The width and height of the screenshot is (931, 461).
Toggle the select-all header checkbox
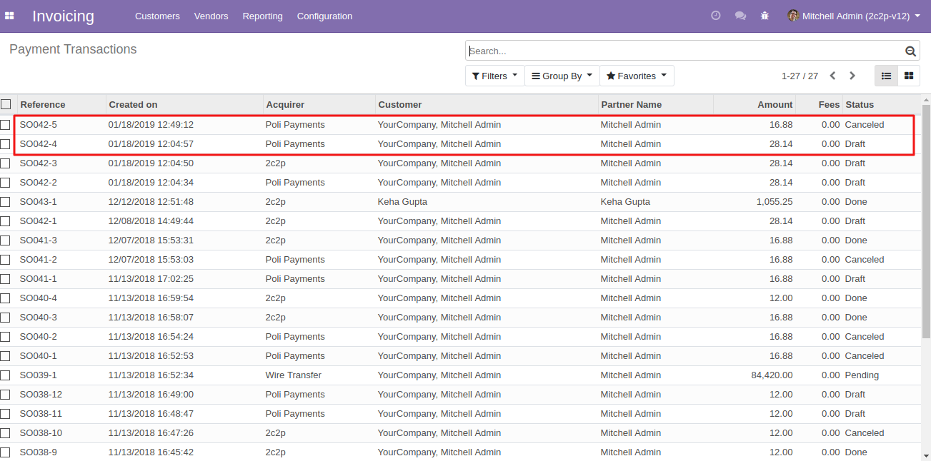tap(6, 104)
